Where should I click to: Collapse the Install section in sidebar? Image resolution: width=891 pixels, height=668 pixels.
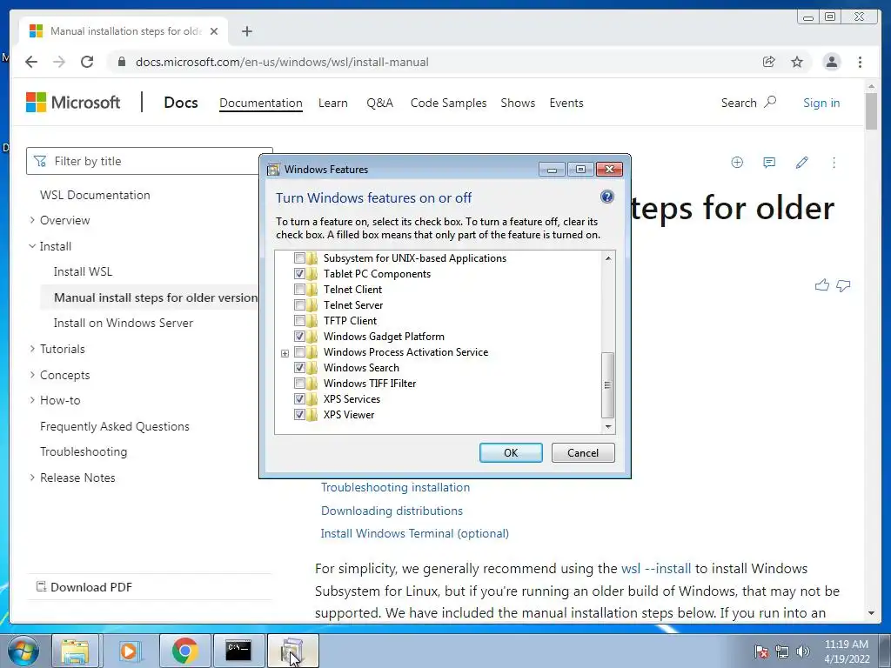pos(32,246)
